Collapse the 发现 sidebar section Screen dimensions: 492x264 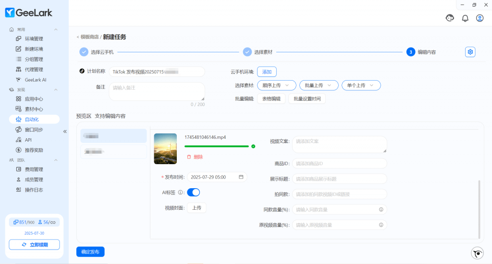pyautogui.click(x=56, y=90)
